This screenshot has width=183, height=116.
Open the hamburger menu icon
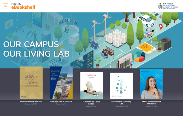[x=6, y=6]
